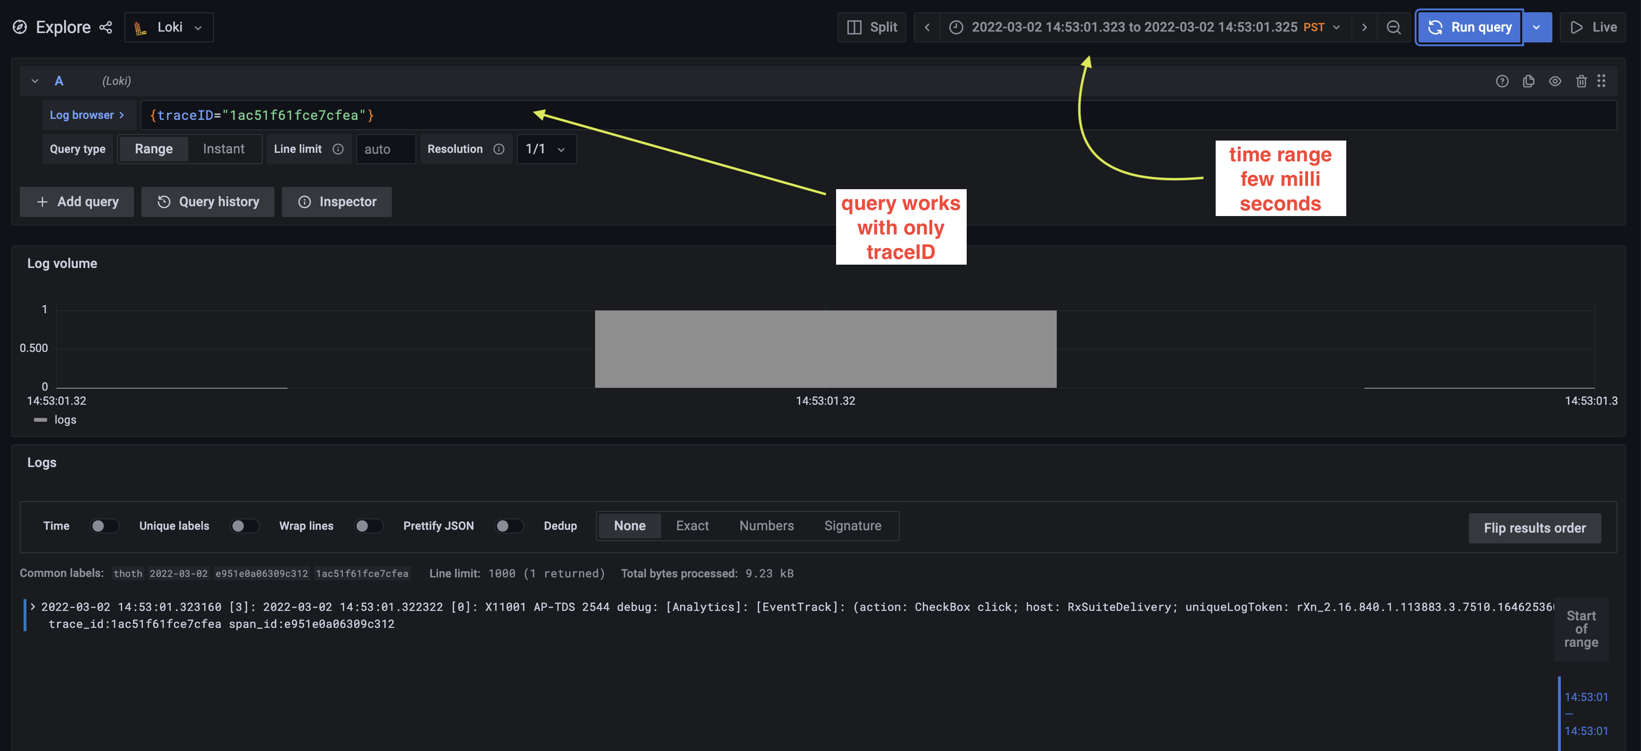Toggle Unique labels on

pos(245,526)
